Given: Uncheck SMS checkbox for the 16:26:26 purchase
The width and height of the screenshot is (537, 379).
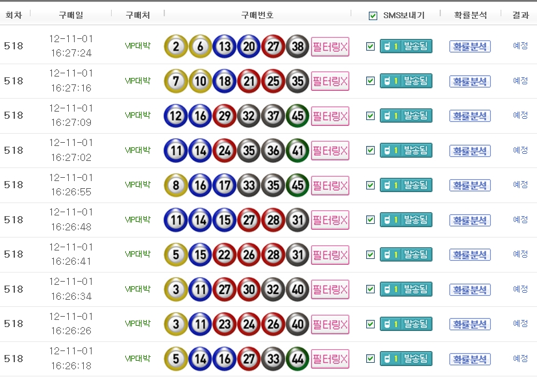Looking at the screenshot, I should 371,324.
